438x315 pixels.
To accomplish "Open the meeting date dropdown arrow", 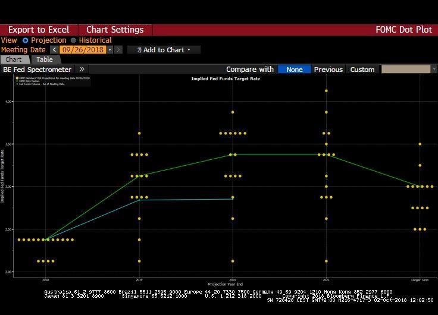I will pos(109,50).
